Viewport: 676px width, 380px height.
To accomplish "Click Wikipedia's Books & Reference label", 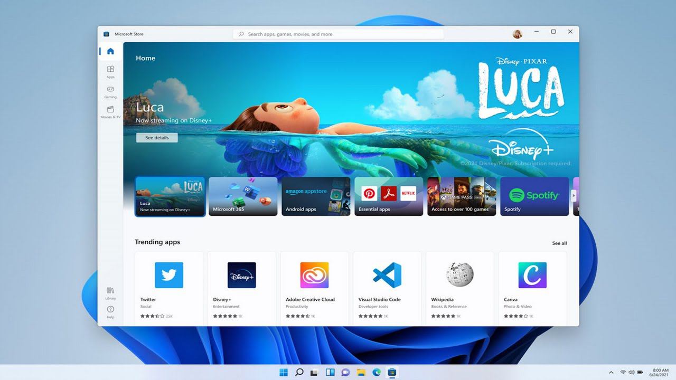I will (x=449, y=307).
